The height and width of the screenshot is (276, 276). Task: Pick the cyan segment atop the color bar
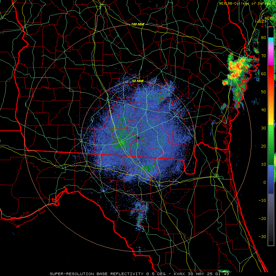[x=271, y=41]
